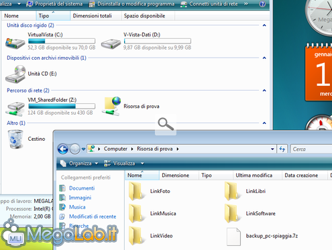
Task: Click the Risorsa di prova breadcrumb
Action: click(155, 149)
